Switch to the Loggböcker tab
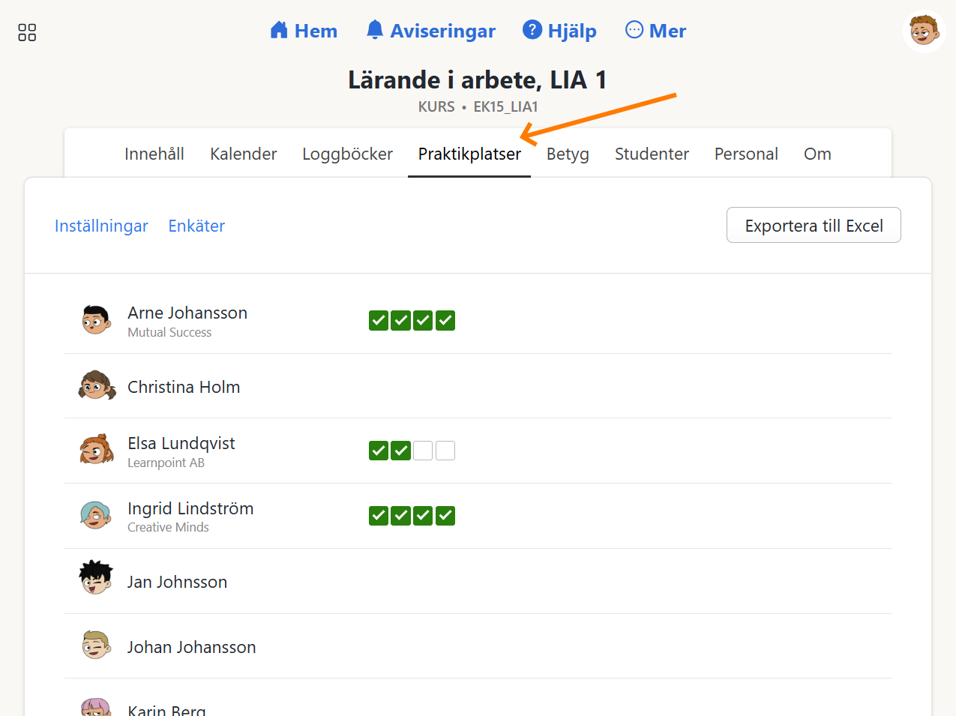Image resolution: width=956 pixels, height=716 pixels. (x=347, y=154)
